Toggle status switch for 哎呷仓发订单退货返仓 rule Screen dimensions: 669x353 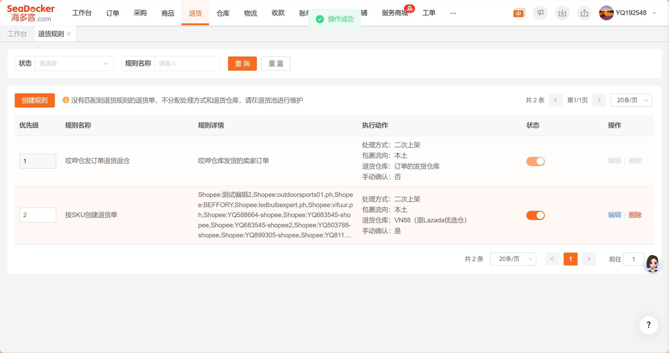coord(535,161)
